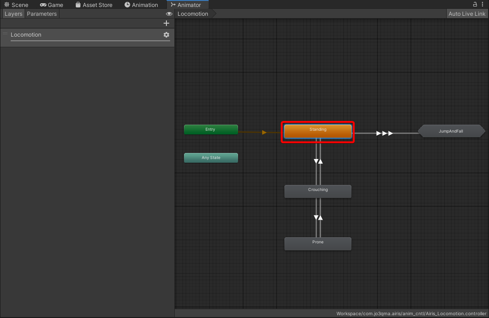Select the Crouching state node
Image resolution: width=489 pixels, height=318 pixels.
pos(317,191)
